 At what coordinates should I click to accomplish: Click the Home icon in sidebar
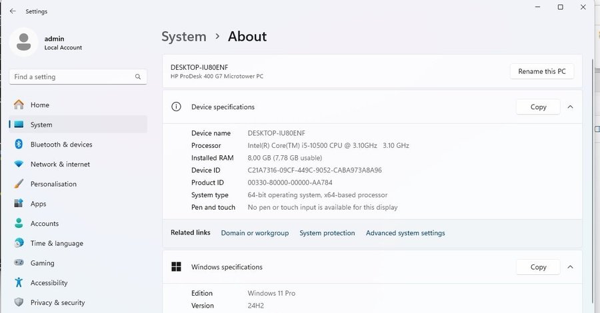point(19,105)
